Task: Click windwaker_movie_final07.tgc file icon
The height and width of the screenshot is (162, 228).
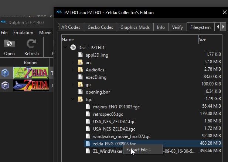Action: click(88, 136)
